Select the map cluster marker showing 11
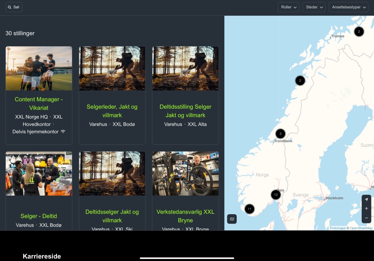Image resolution: width=374 pixels, height=261 pixels. pyautogui.click(x=249, y=209)
